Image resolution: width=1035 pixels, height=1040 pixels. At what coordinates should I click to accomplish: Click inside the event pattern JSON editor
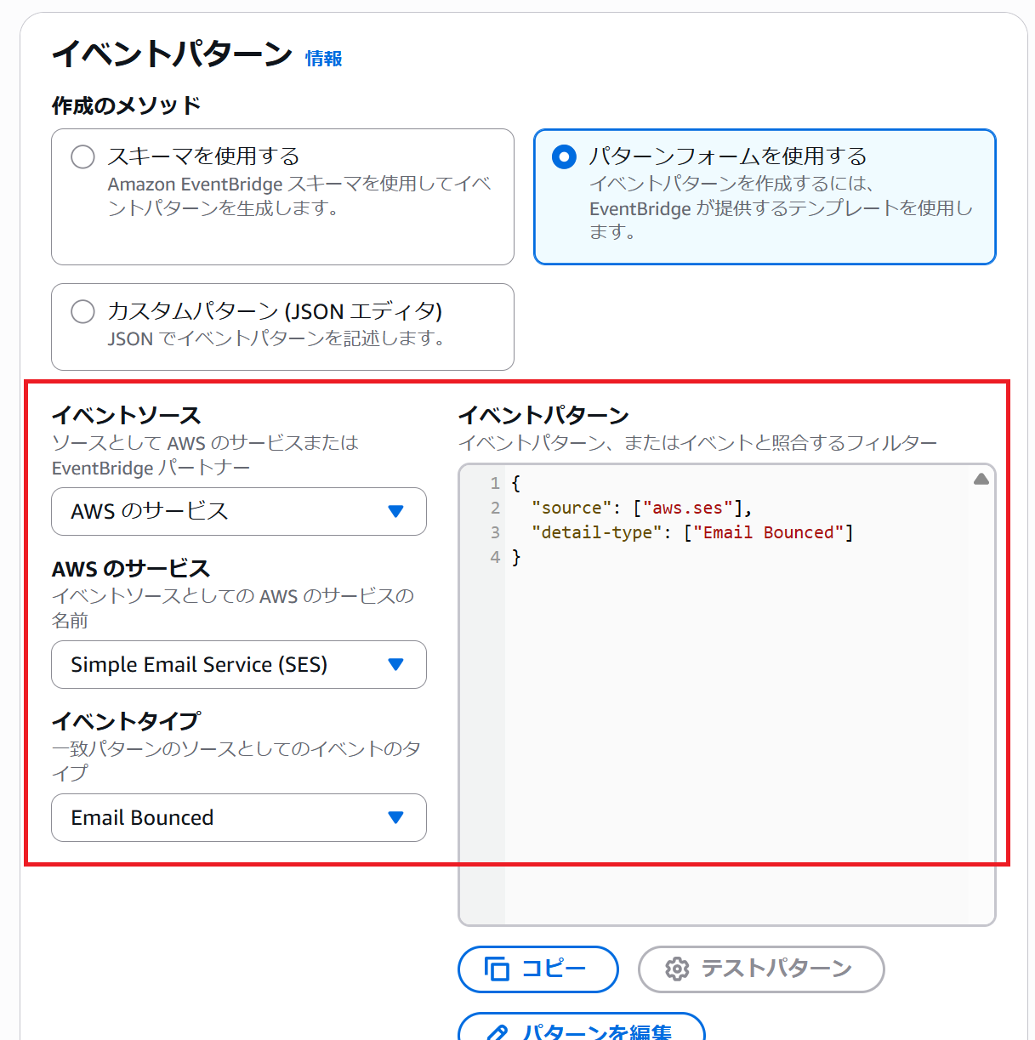click(x=731, y=723)
